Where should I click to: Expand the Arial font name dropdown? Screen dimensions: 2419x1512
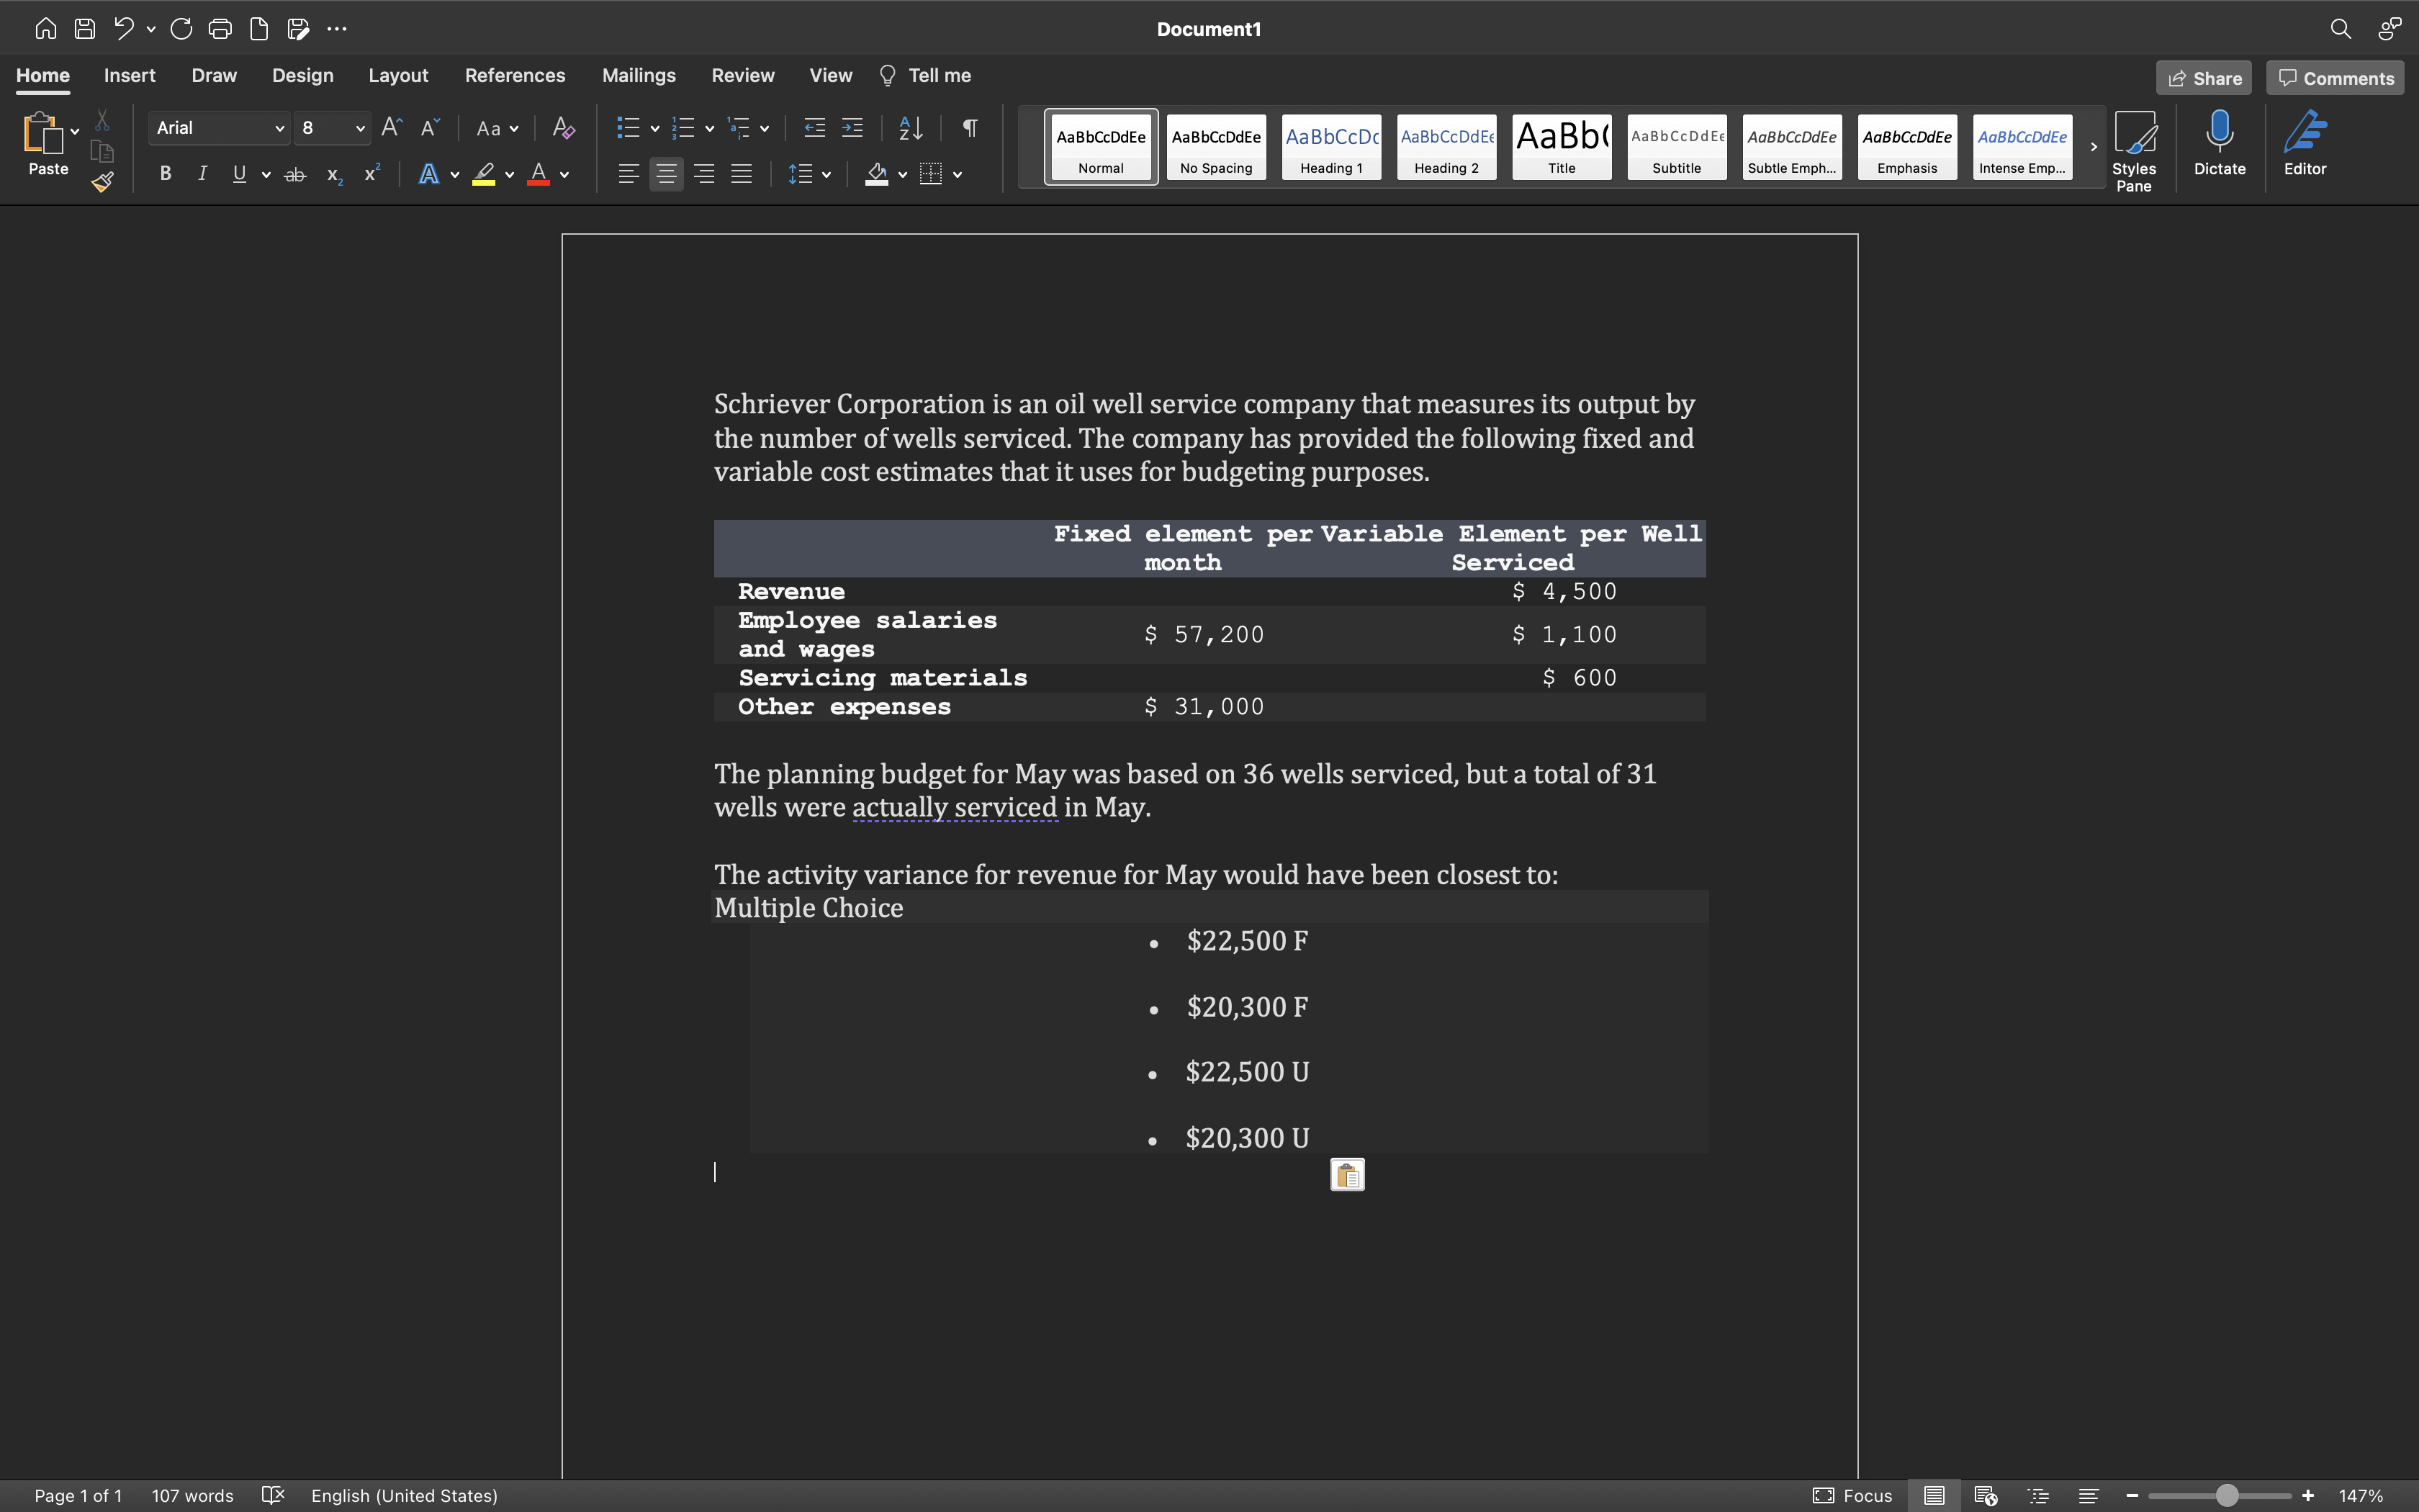tap(279, 128)
